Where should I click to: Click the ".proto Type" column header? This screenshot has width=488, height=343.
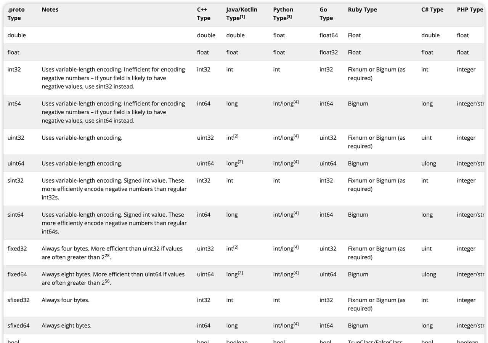coord(16,14)
